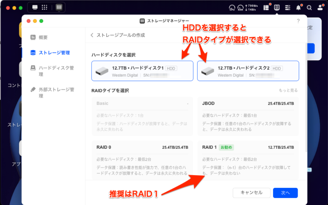
Task: Choose the JBOD RAID type option
Action: pos(248,116)
